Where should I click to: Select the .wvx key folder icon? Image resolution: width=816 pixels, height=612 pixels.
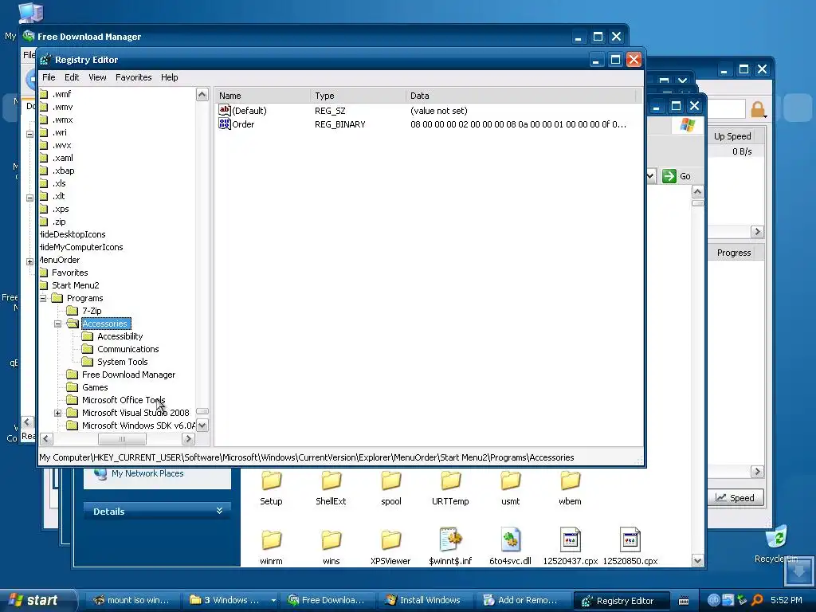click(44, 145)
